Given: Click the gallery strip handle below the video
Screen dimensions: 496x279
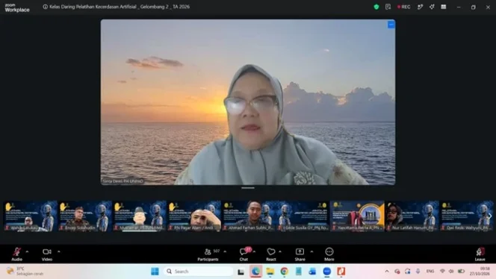Looking at the screenshot, I should click(x=248, y=188).
